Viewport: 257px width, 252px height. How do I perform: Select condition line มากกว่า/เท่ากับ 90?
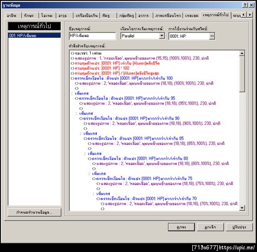coord(129,118)
